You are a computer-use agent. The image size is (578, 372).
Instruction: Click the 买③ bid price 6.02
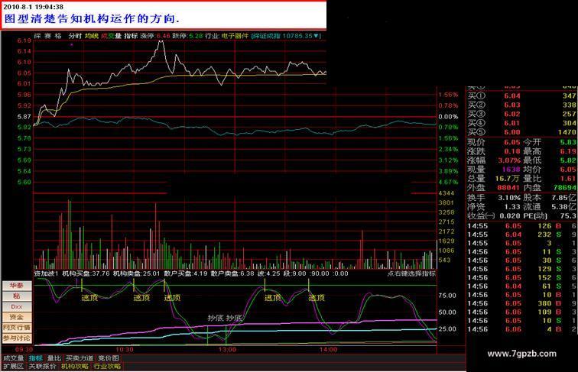tap(512, 114)
